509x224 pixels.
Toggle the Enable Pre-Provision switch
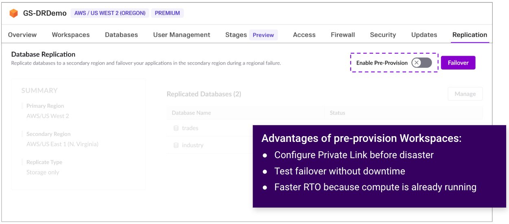421,63
